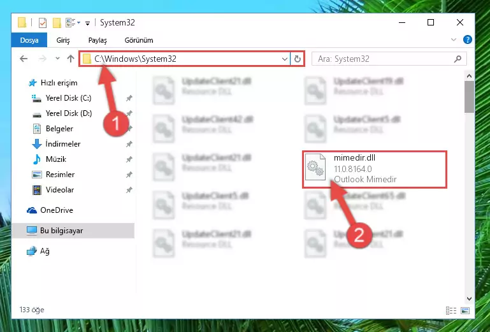Viewport: 490px width, 332px height.
Task: Maximize the System32 window
Action: [x=431, y=22]
